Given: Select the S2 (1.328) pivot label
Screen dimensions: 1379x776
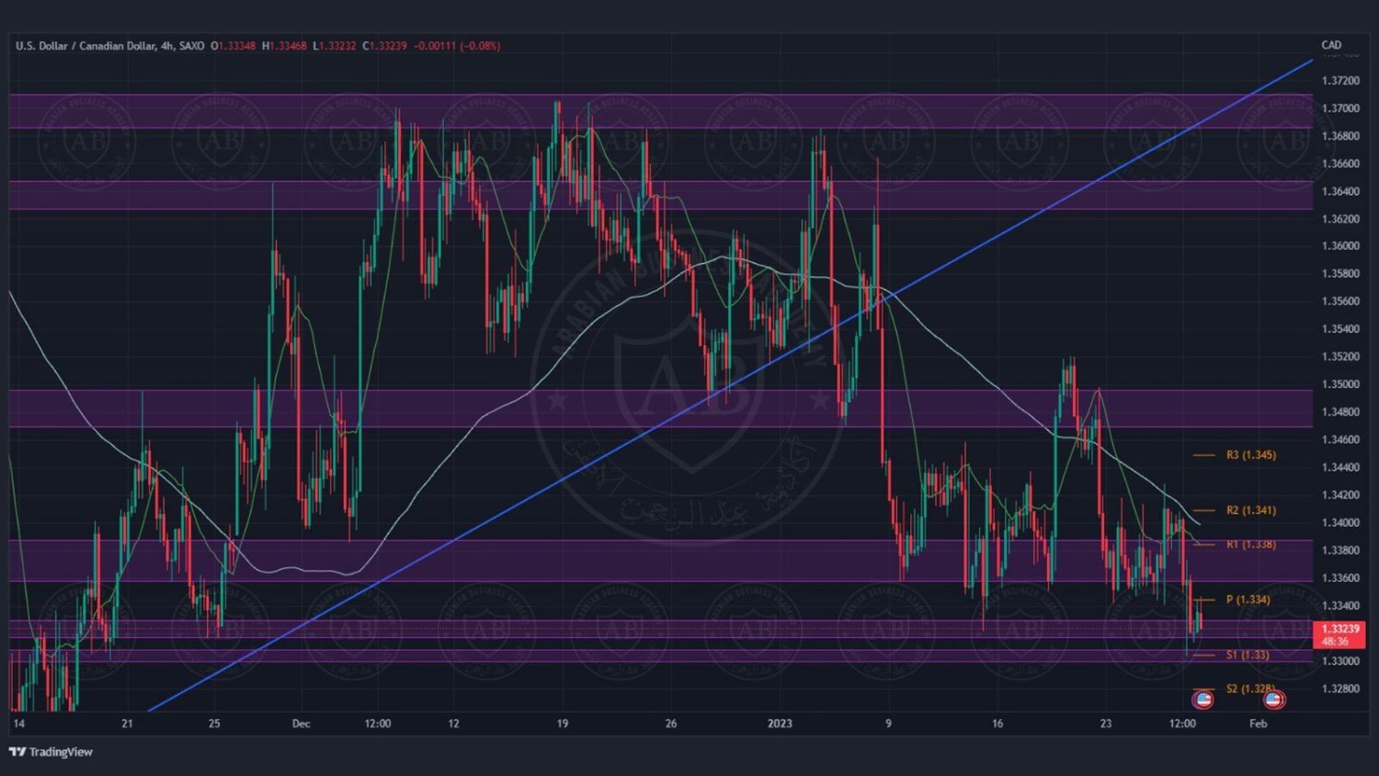Looking at the screenshot, I should (1249, 689).
